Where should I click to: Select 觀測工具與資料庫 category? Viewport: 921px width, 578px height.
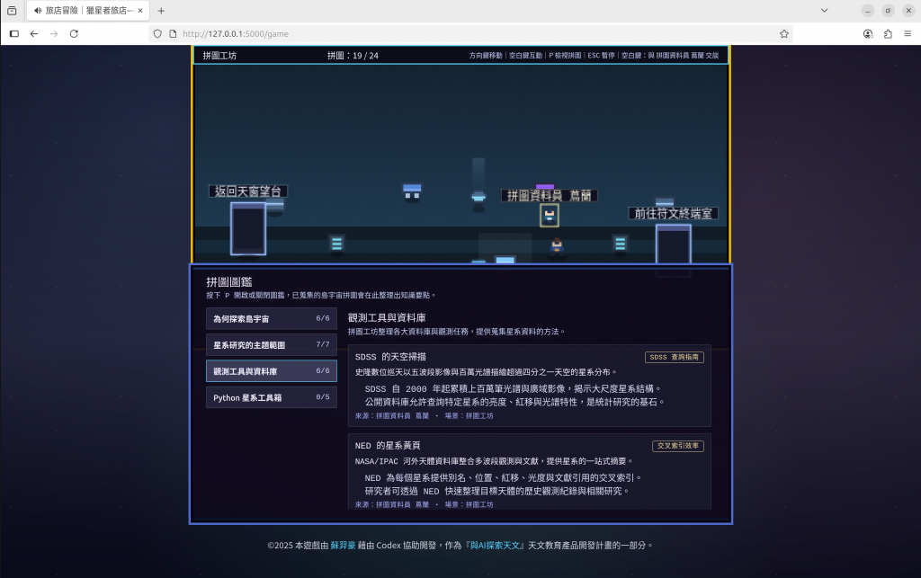272,371
